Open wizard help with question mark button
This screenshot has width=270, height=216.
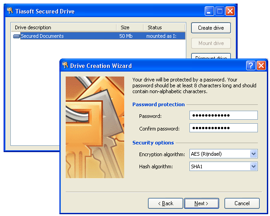(x=251, y=65)
